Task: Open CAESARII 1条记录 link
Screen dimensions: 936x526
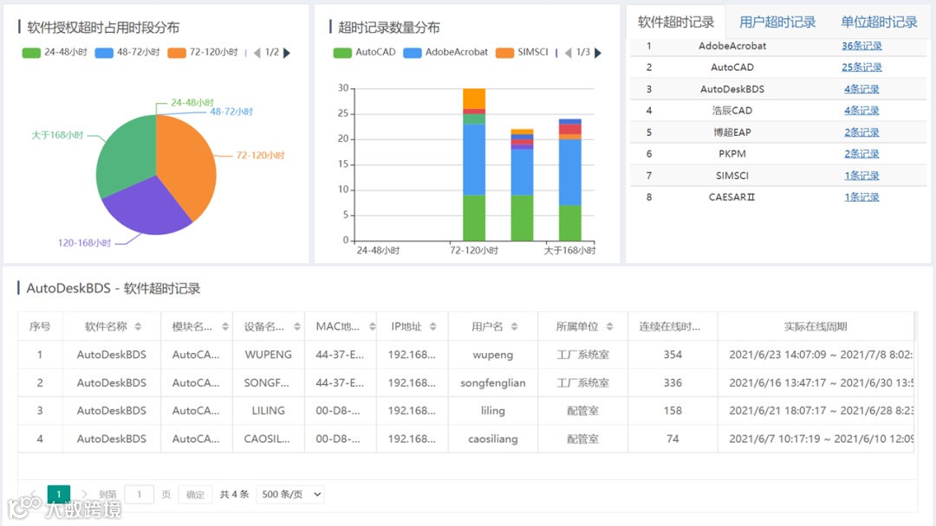Action: click(861, 197)
